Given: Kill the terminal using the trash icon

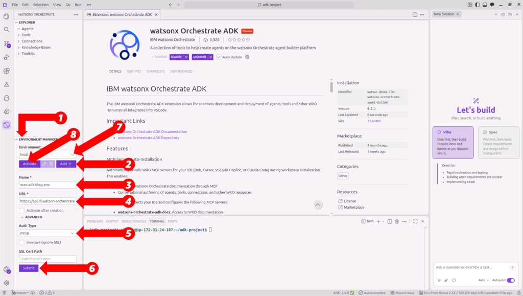Looking at the screenshot, I should 397,221.
